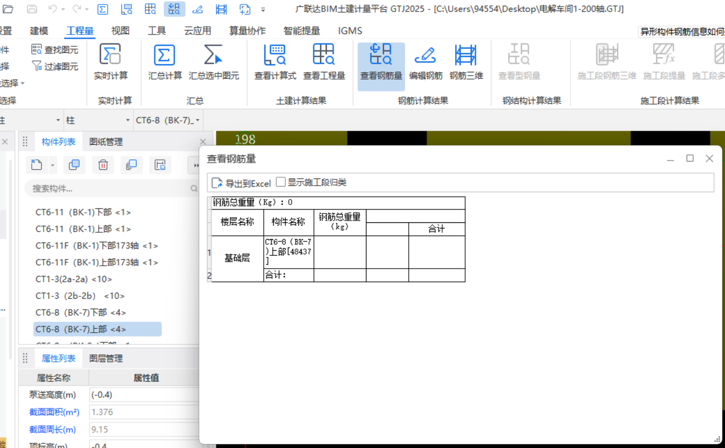Switch to the 属性列表 panel tab
Screen dimensions: 725x448
(x=59, y=358)
